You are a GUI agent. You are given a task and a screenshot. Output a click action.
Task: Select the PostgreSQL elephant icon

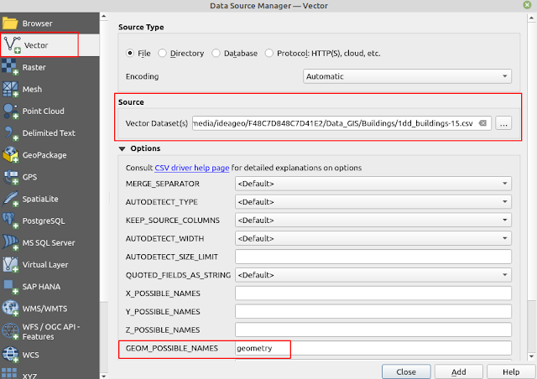point(10,221)
